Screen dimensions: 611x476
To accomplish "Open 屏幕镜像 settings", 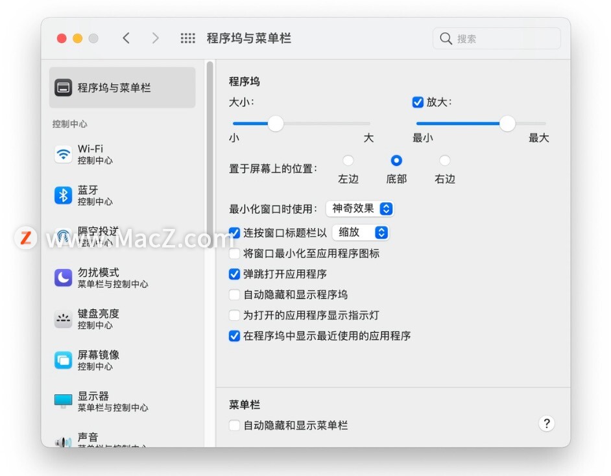I will point(97,360).
